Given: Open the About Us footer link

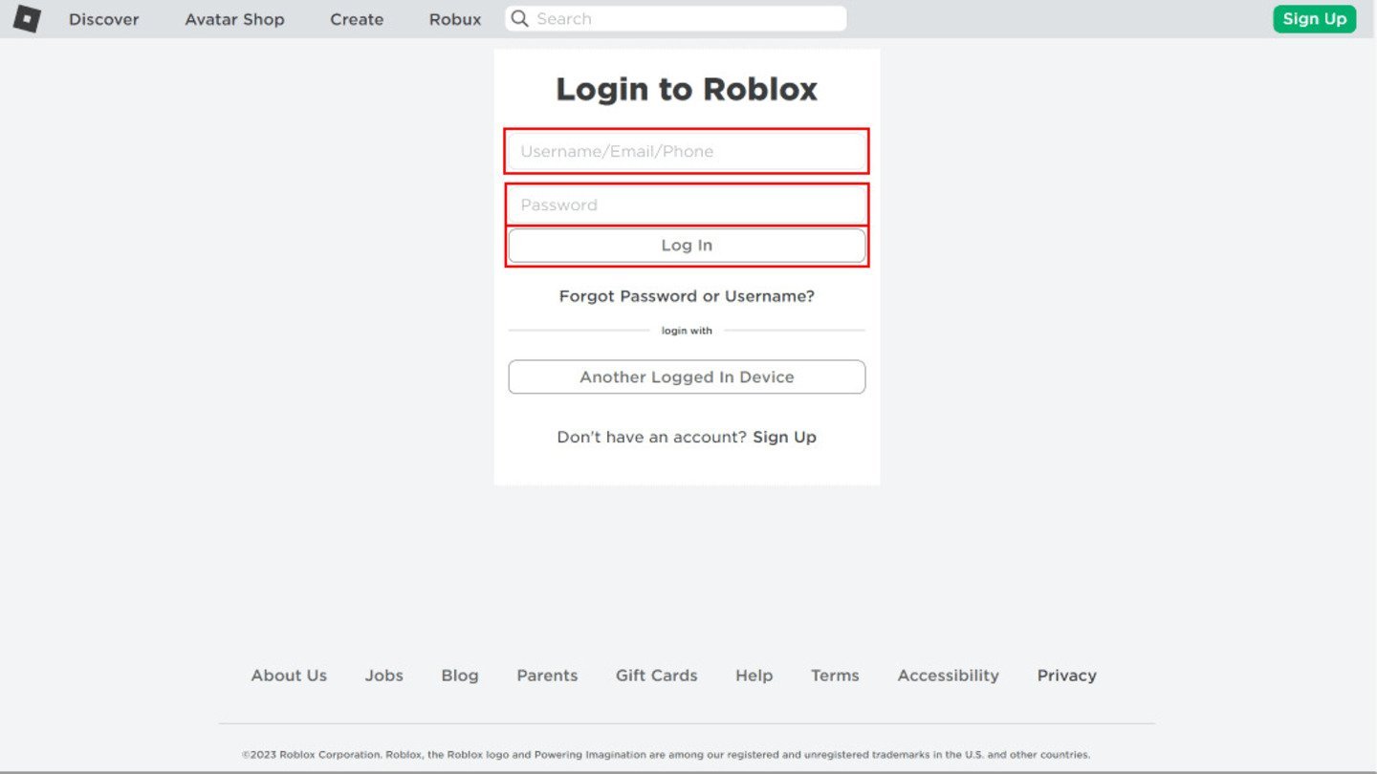Looking at the screenshot, I should pos(289,676).
